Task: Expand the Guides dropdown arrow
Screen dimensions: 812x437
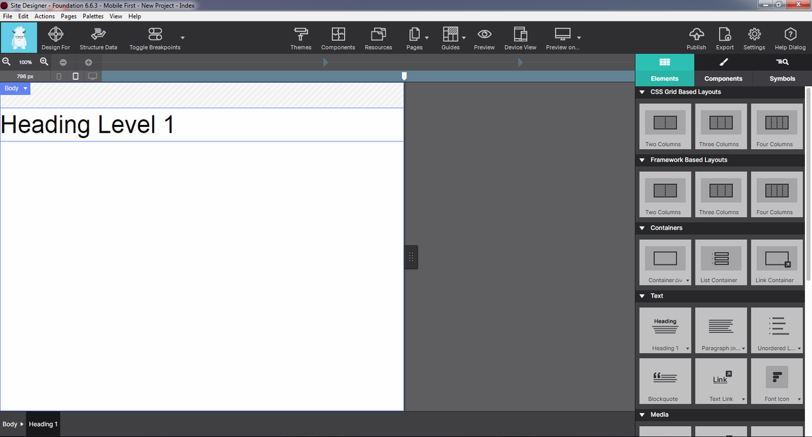Action: point(464,38)
